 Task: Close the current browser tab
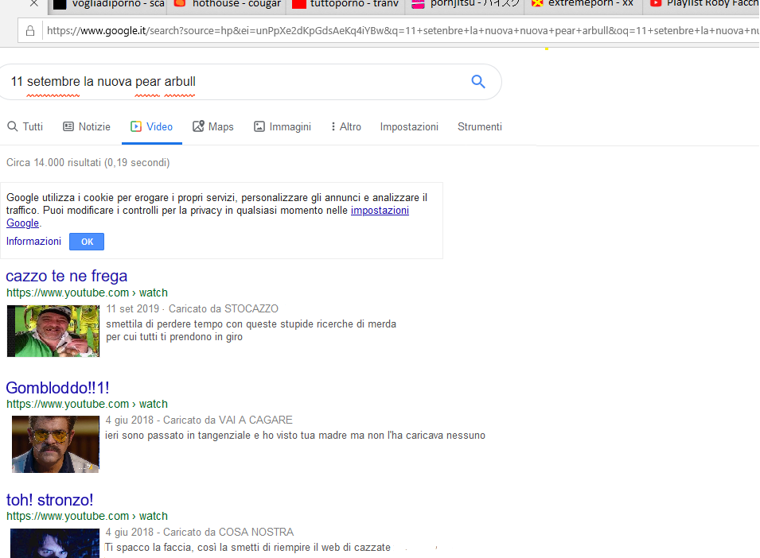click(x=33, y=3)
